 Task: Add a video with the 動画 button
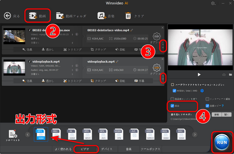coord(37,16)
